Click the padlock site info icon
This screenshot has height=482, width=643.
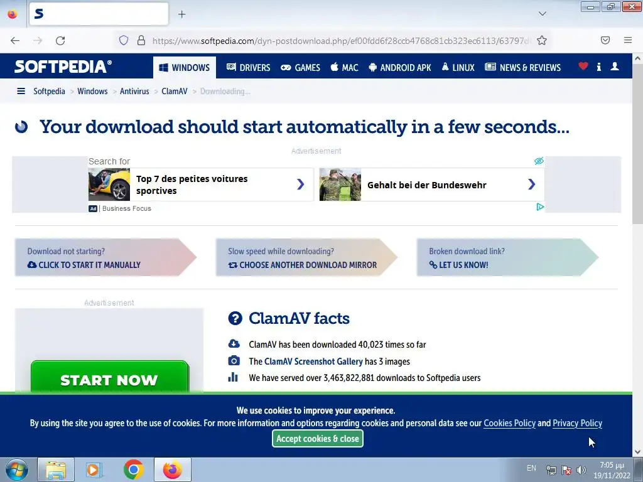(x=141, y=40)
